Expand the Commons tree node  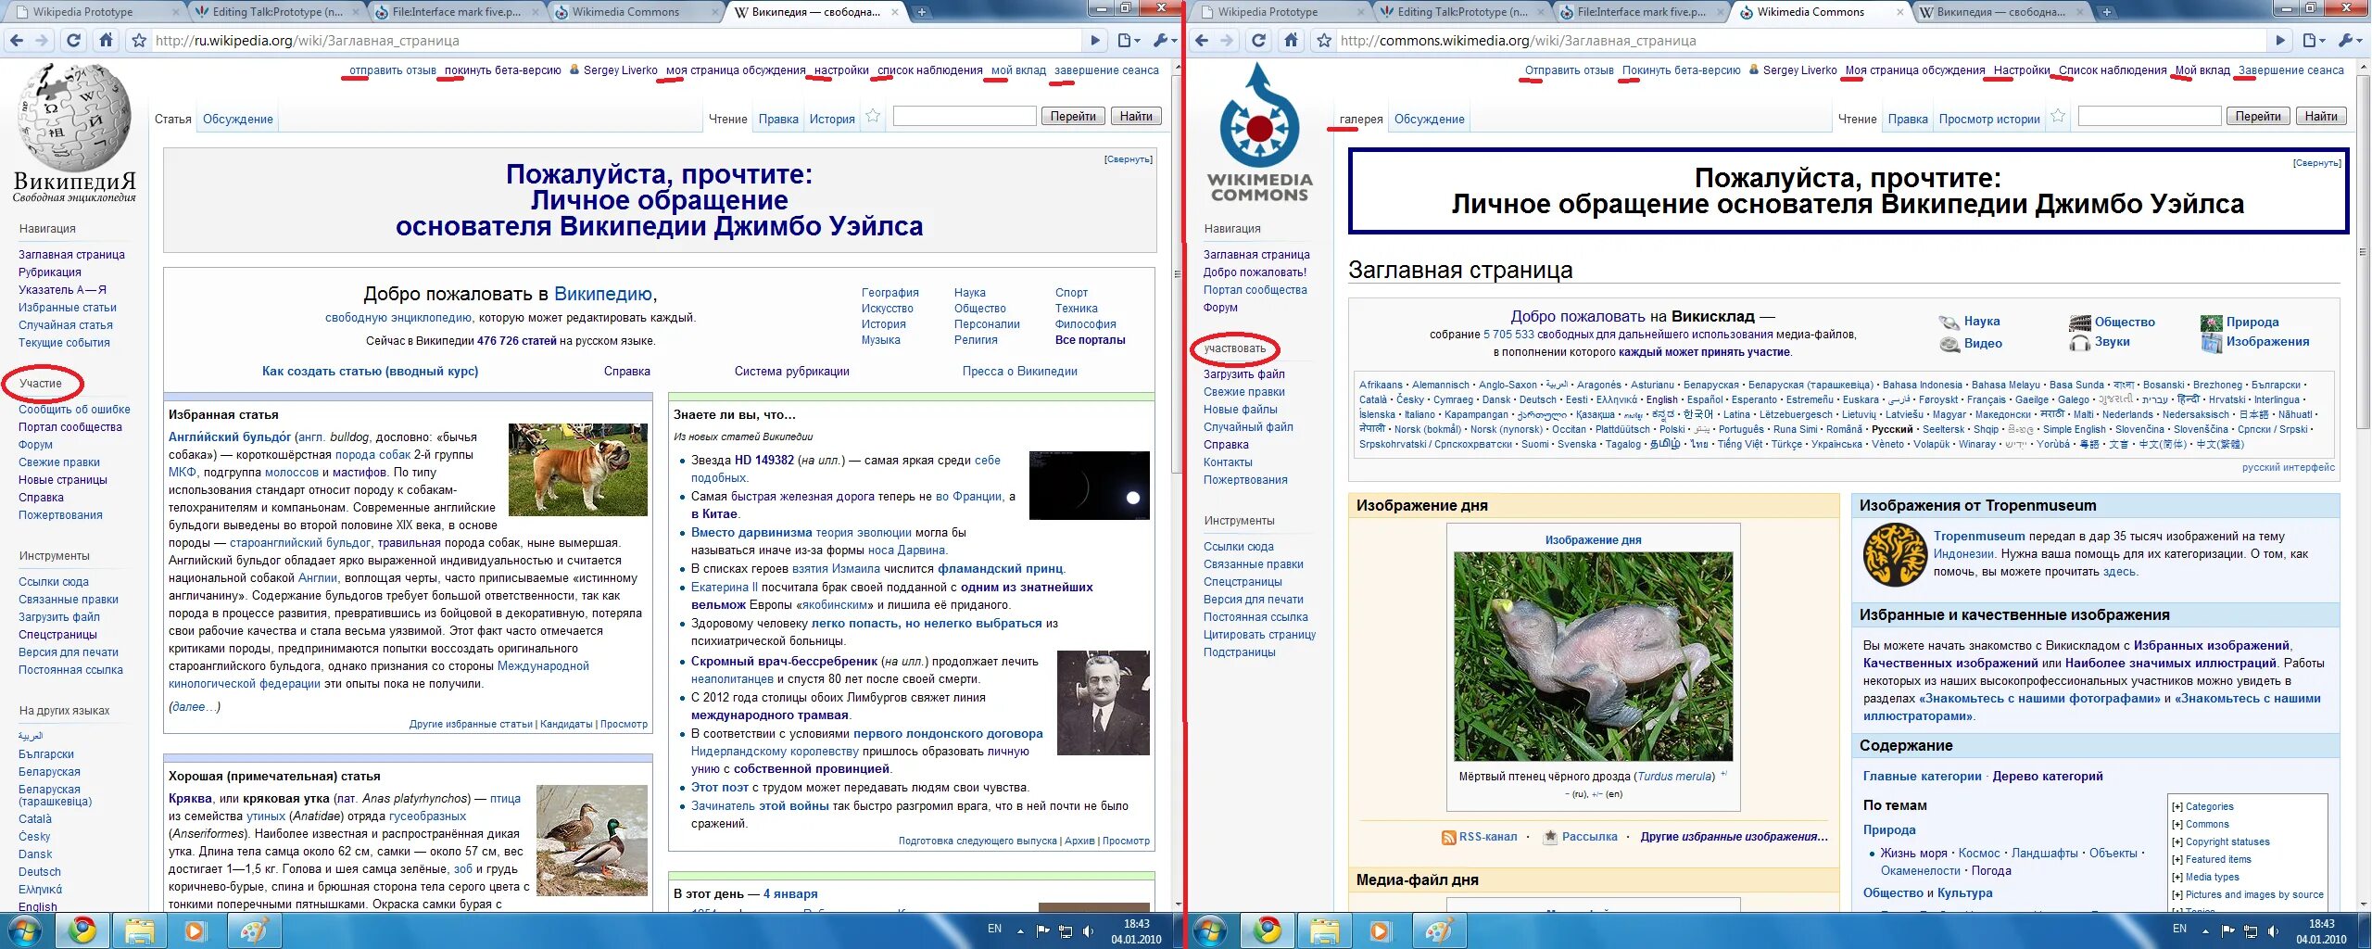pyautogui.click(x=2176, y=825)
